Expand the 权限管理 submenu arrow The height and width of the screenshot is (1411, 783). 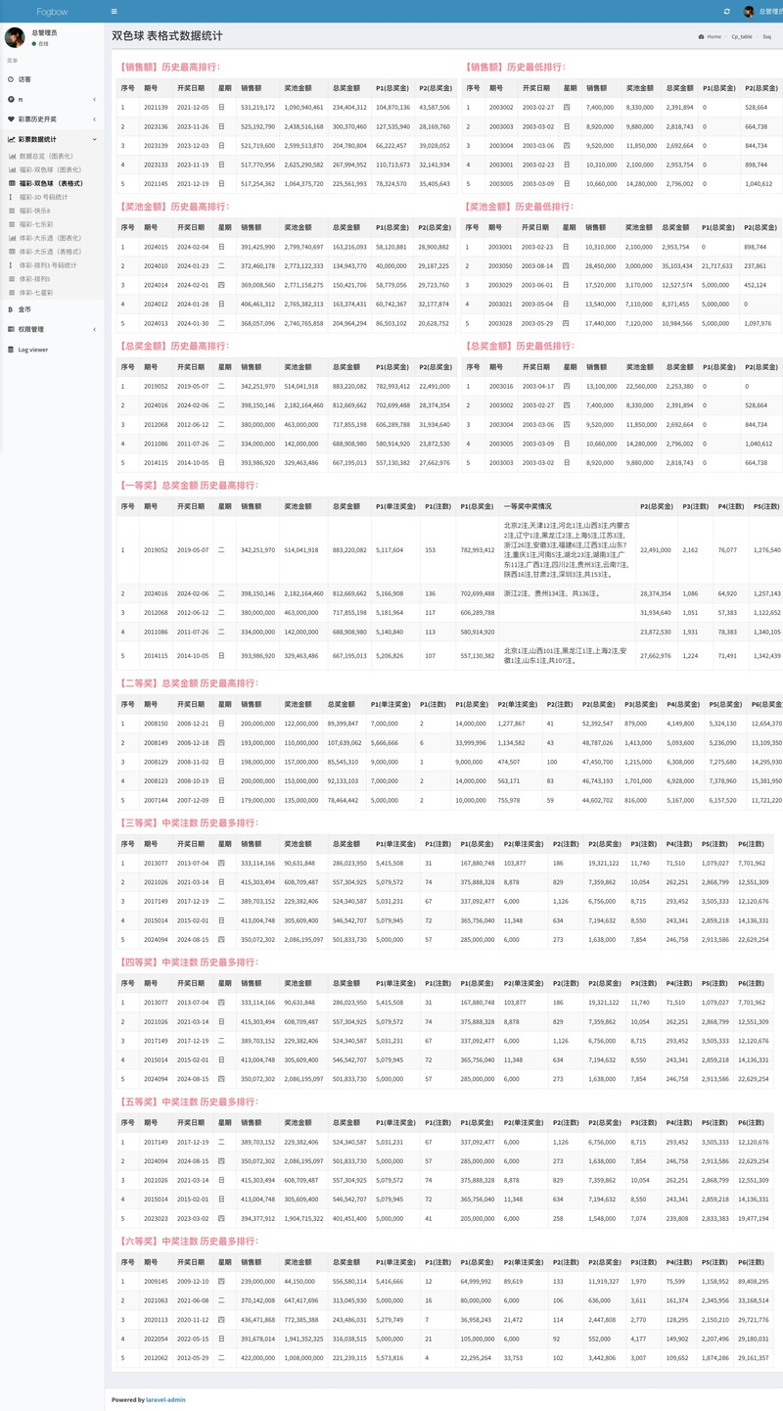95,329
